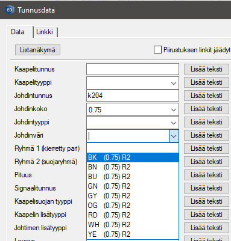Click into the Johdinväri text box
The image size is (231, 241).
click(128, 136)
